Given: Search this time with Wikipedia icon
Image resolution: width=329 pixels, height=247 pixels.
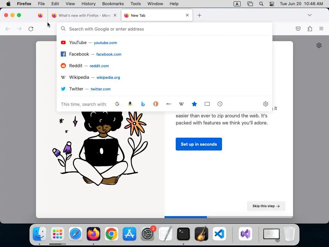Looking at the screenshot, I should (x=182, y=104).
